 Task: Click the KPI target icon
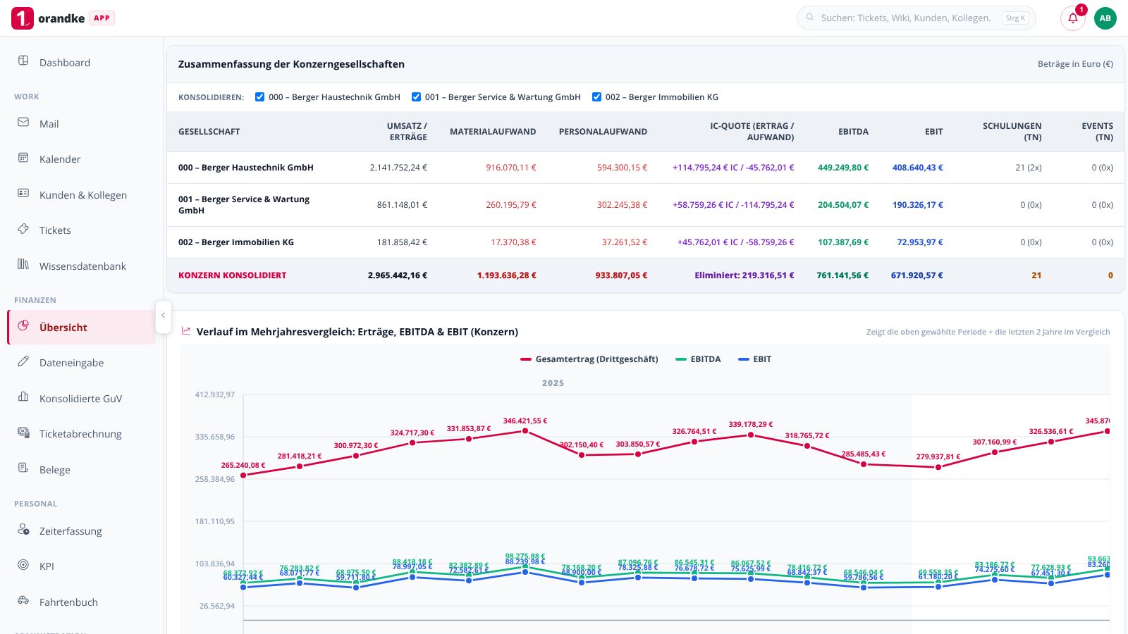point(23,565)
